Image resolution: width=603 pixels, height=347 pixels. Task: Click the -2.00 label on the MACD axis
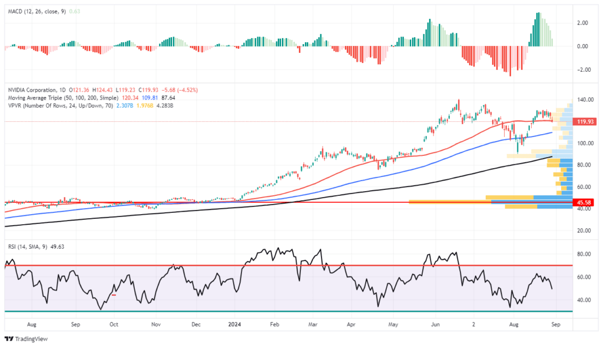pos(584,70)
